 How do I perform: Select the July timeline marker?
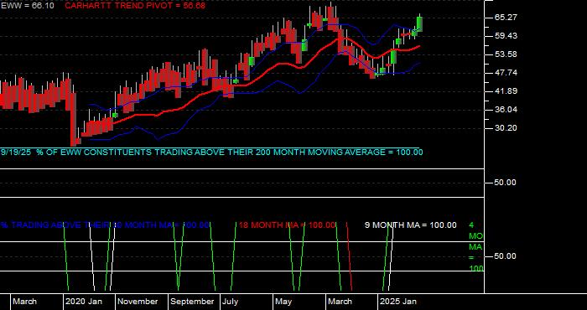pyautogui.click(x=230, y=302)
